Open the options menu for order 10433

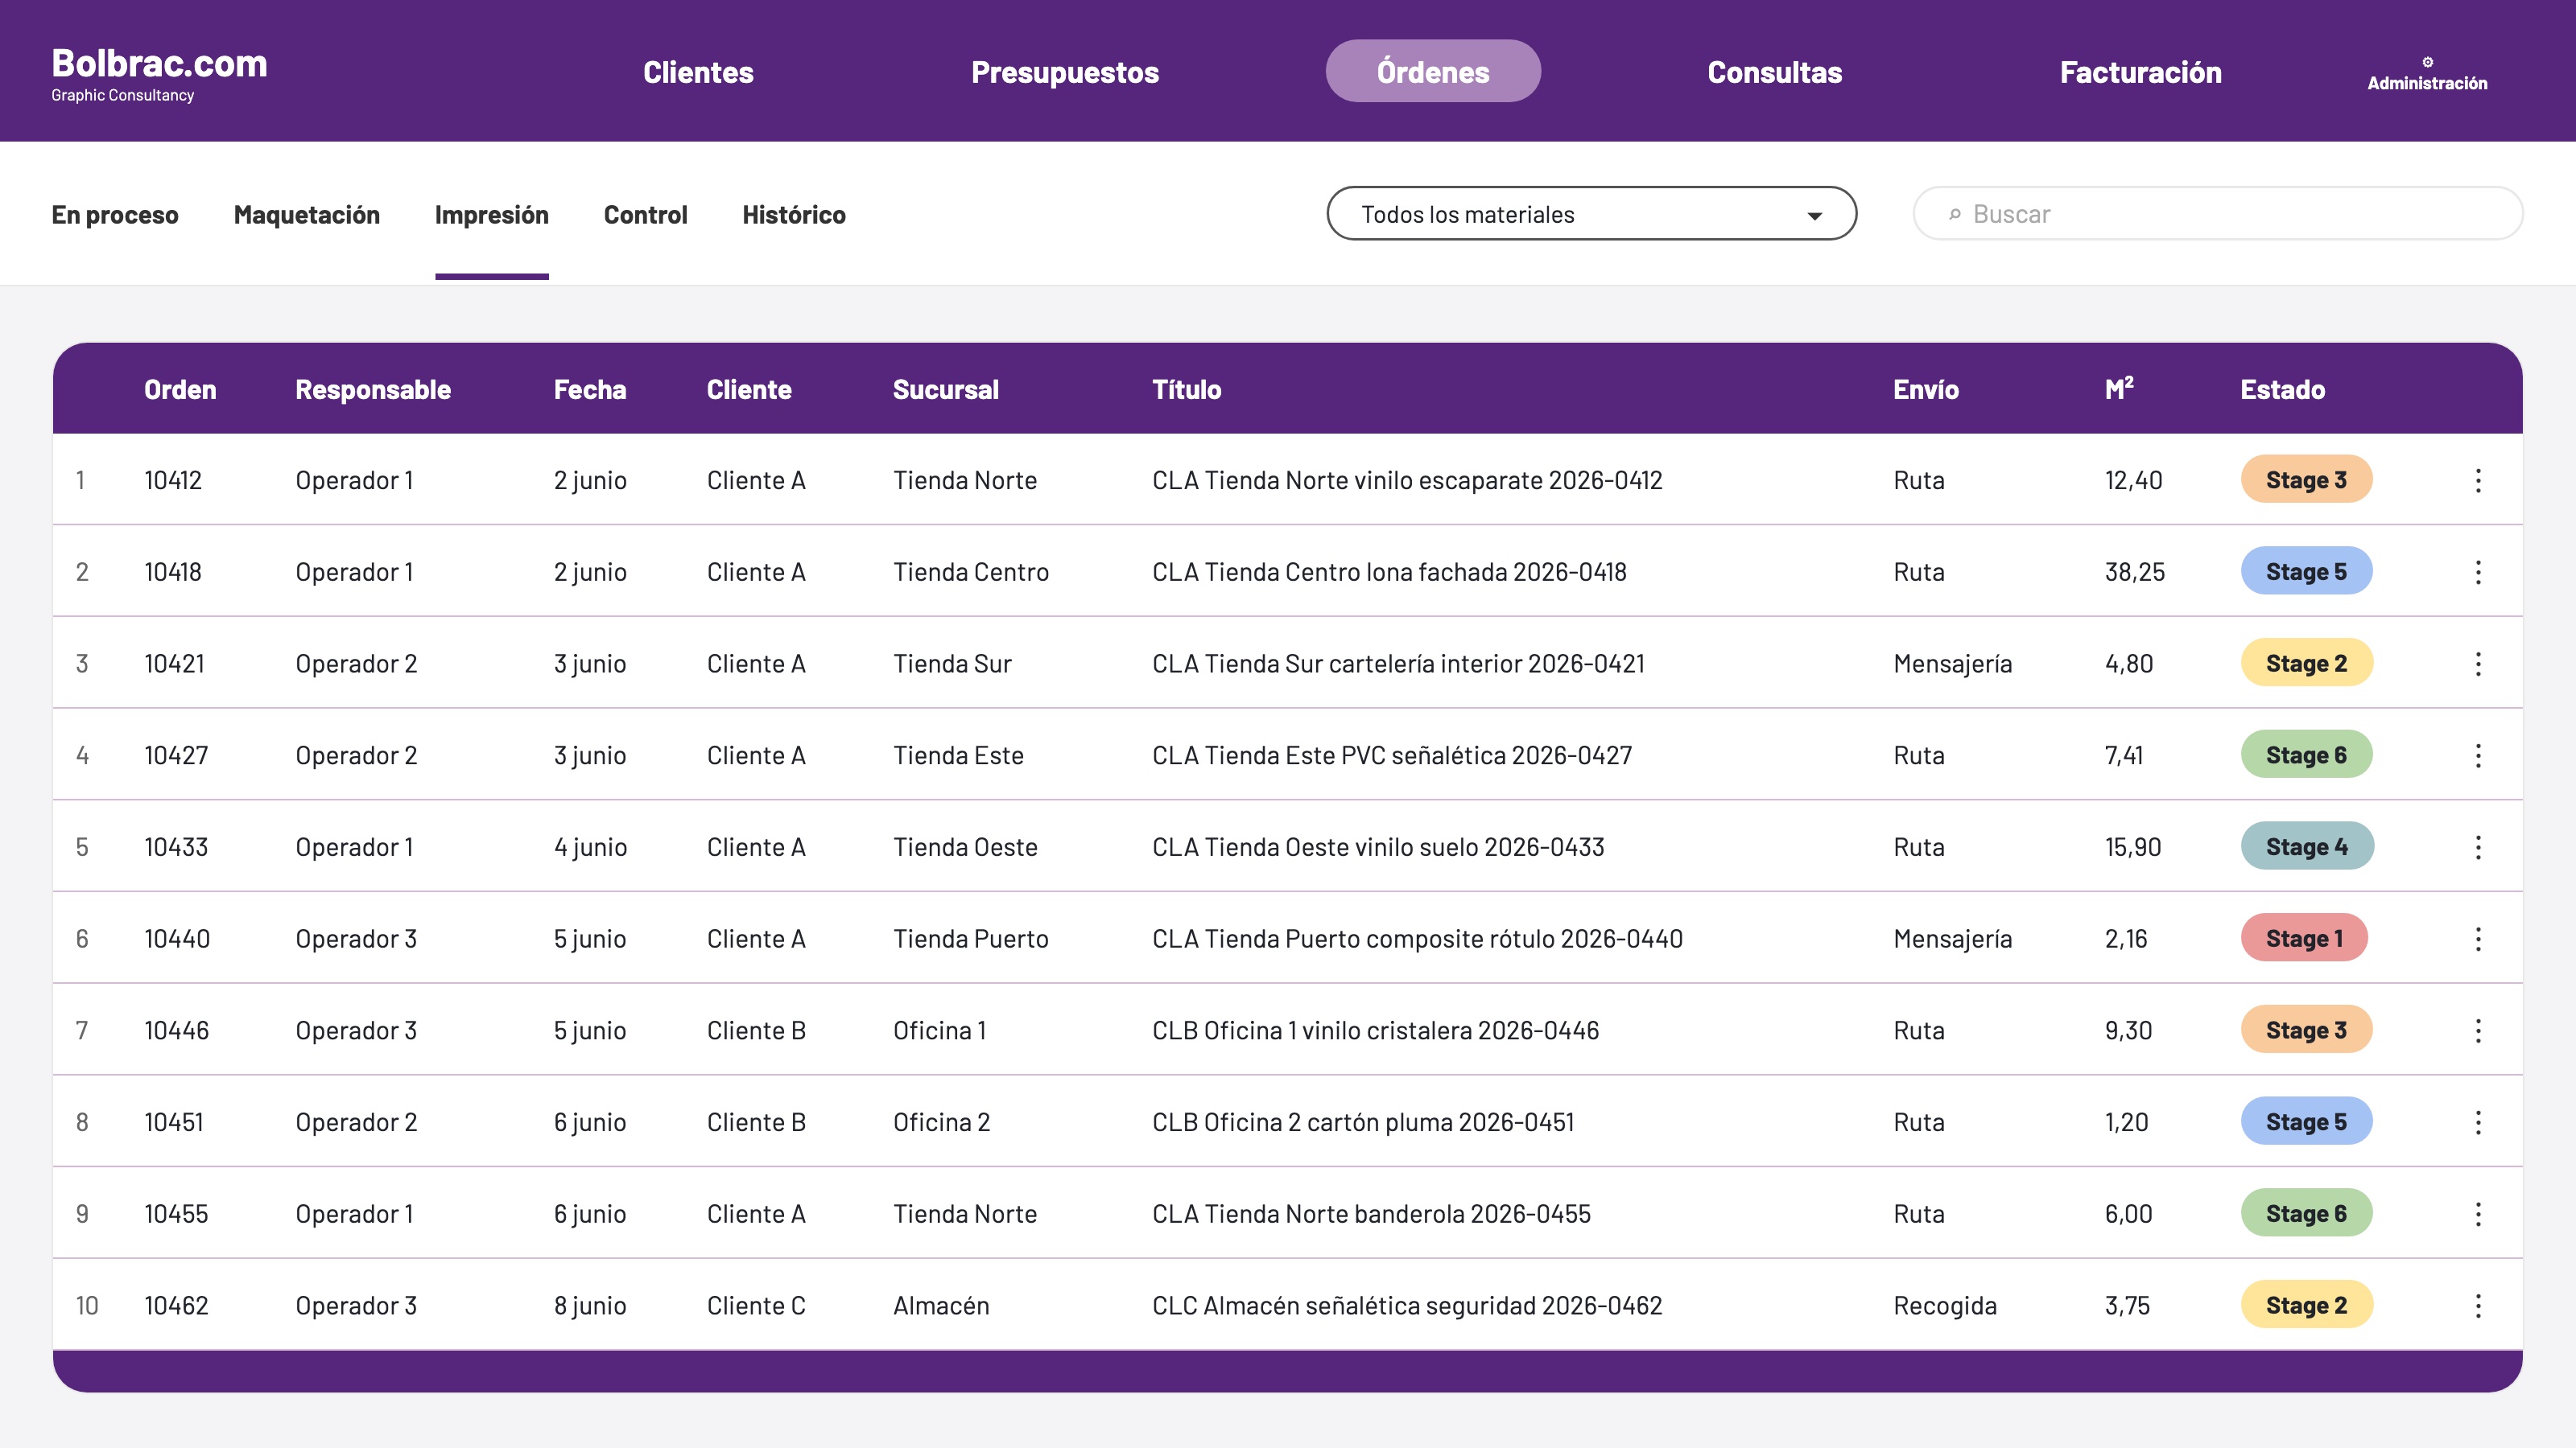(2478, 847)
